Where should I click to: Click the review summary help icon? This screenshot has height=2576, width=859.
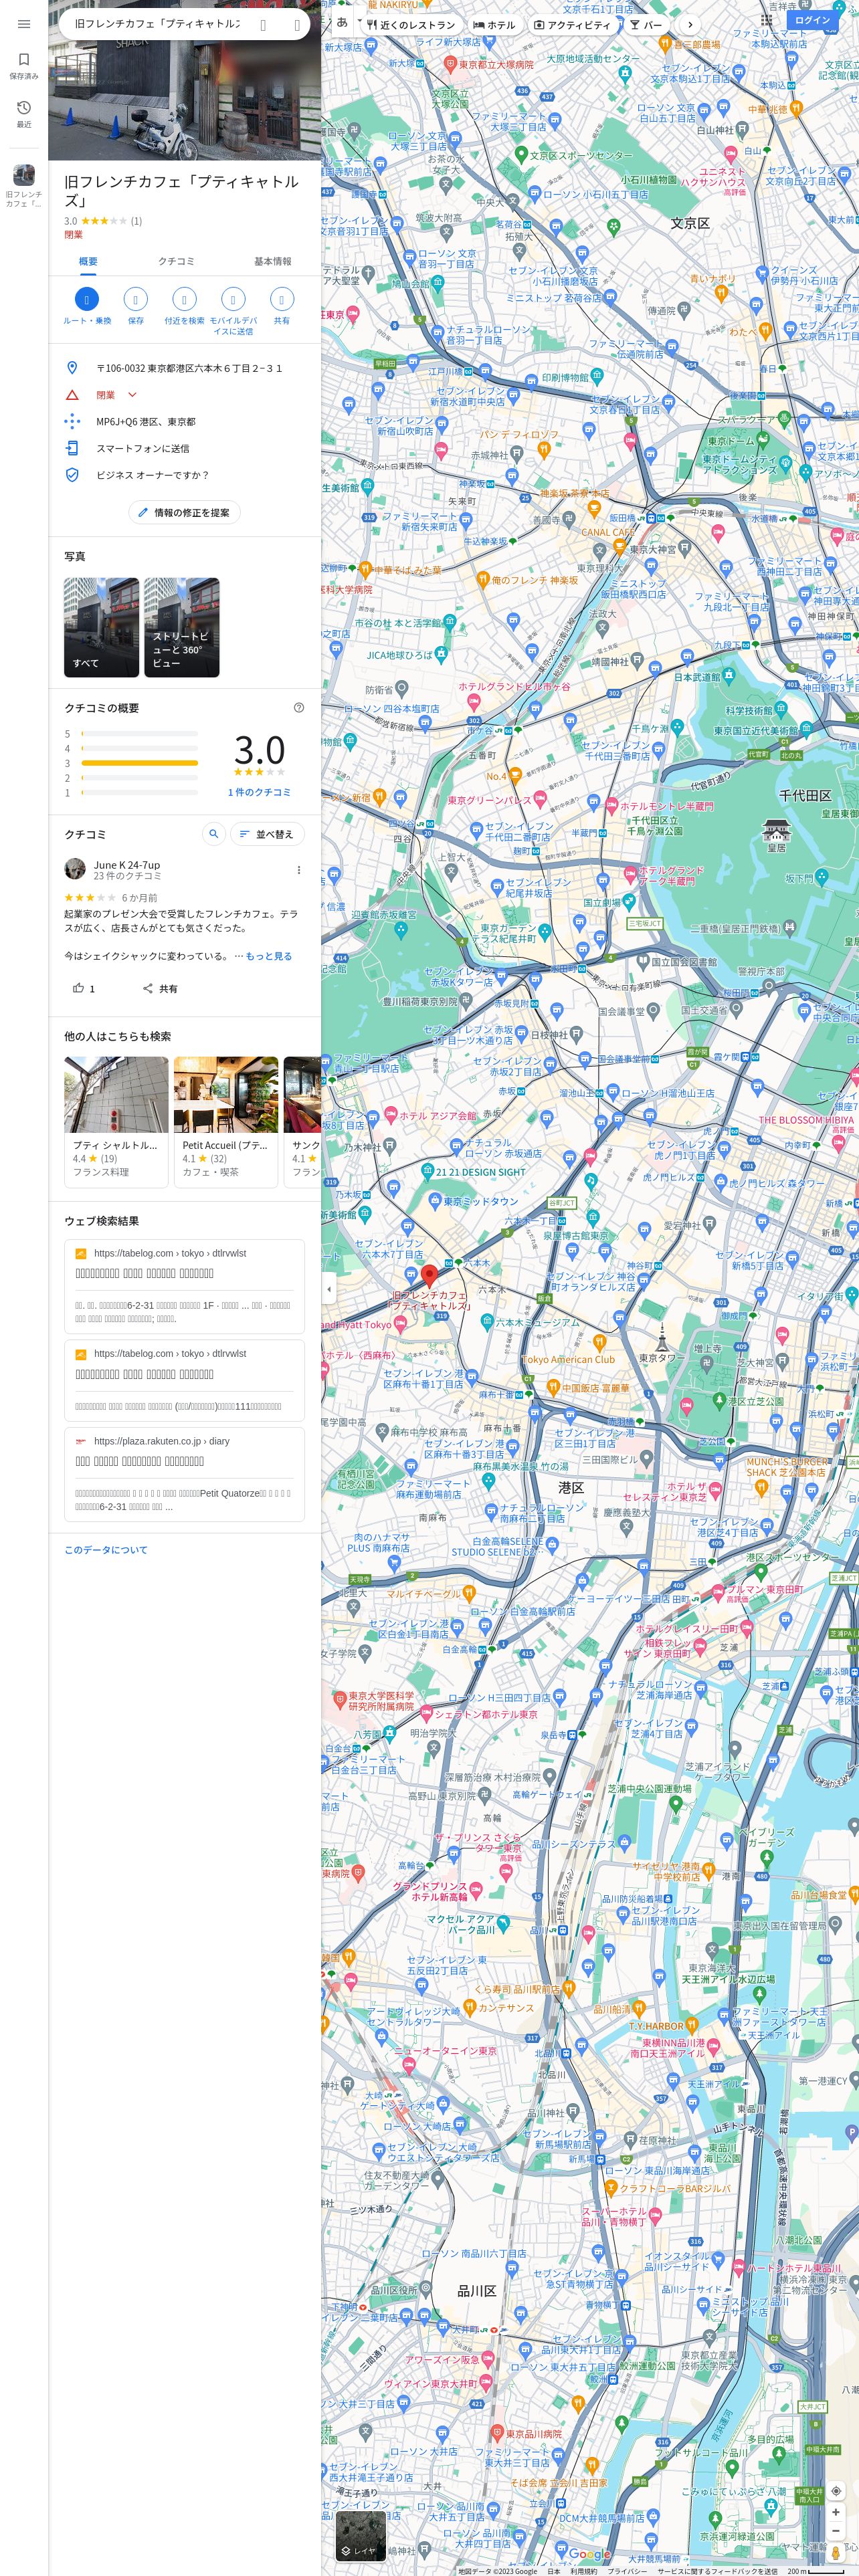[x=298, y=708]
